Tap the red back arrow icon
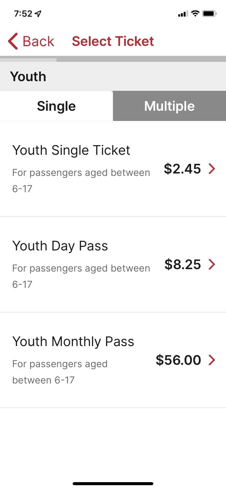226x490 pixels. pos(13,41)
